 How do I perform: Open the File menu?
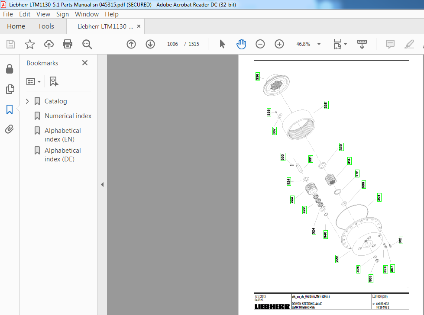8,14
